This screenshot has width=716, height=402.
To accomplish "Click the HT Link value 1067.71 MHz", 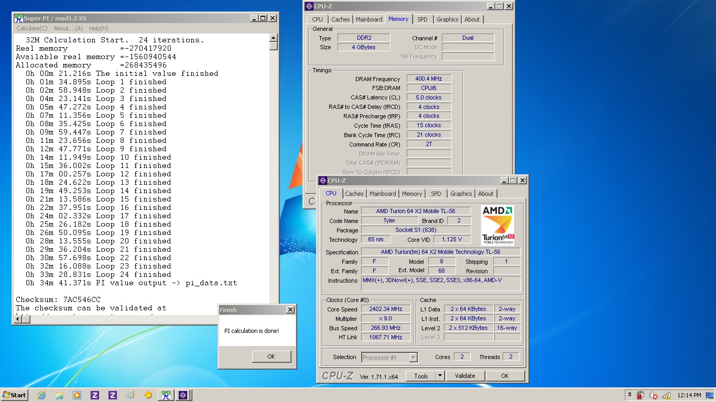I will 386,337.
